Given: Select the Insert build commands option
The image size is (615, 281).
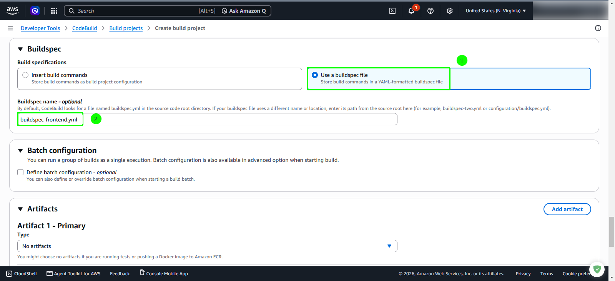Looking at the screenshot, I should click(160, 79).
